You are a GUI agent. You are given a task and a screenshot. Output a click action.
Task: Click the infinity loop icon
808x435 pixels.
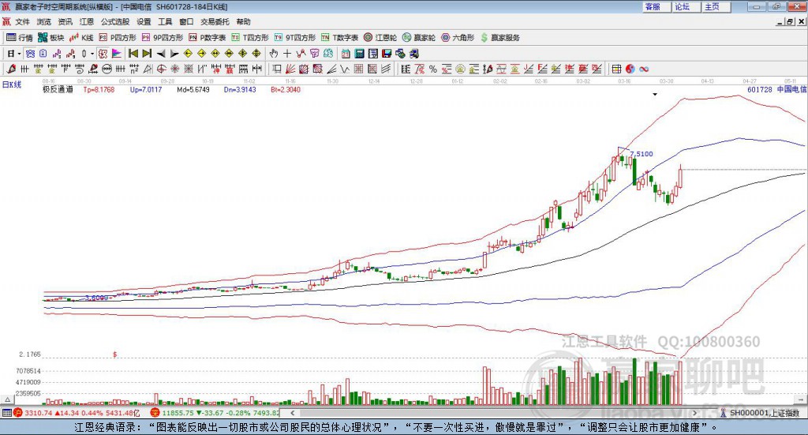tap(644, 69)
